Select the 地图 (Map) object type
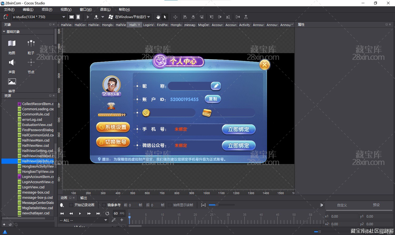 (12, 47)
